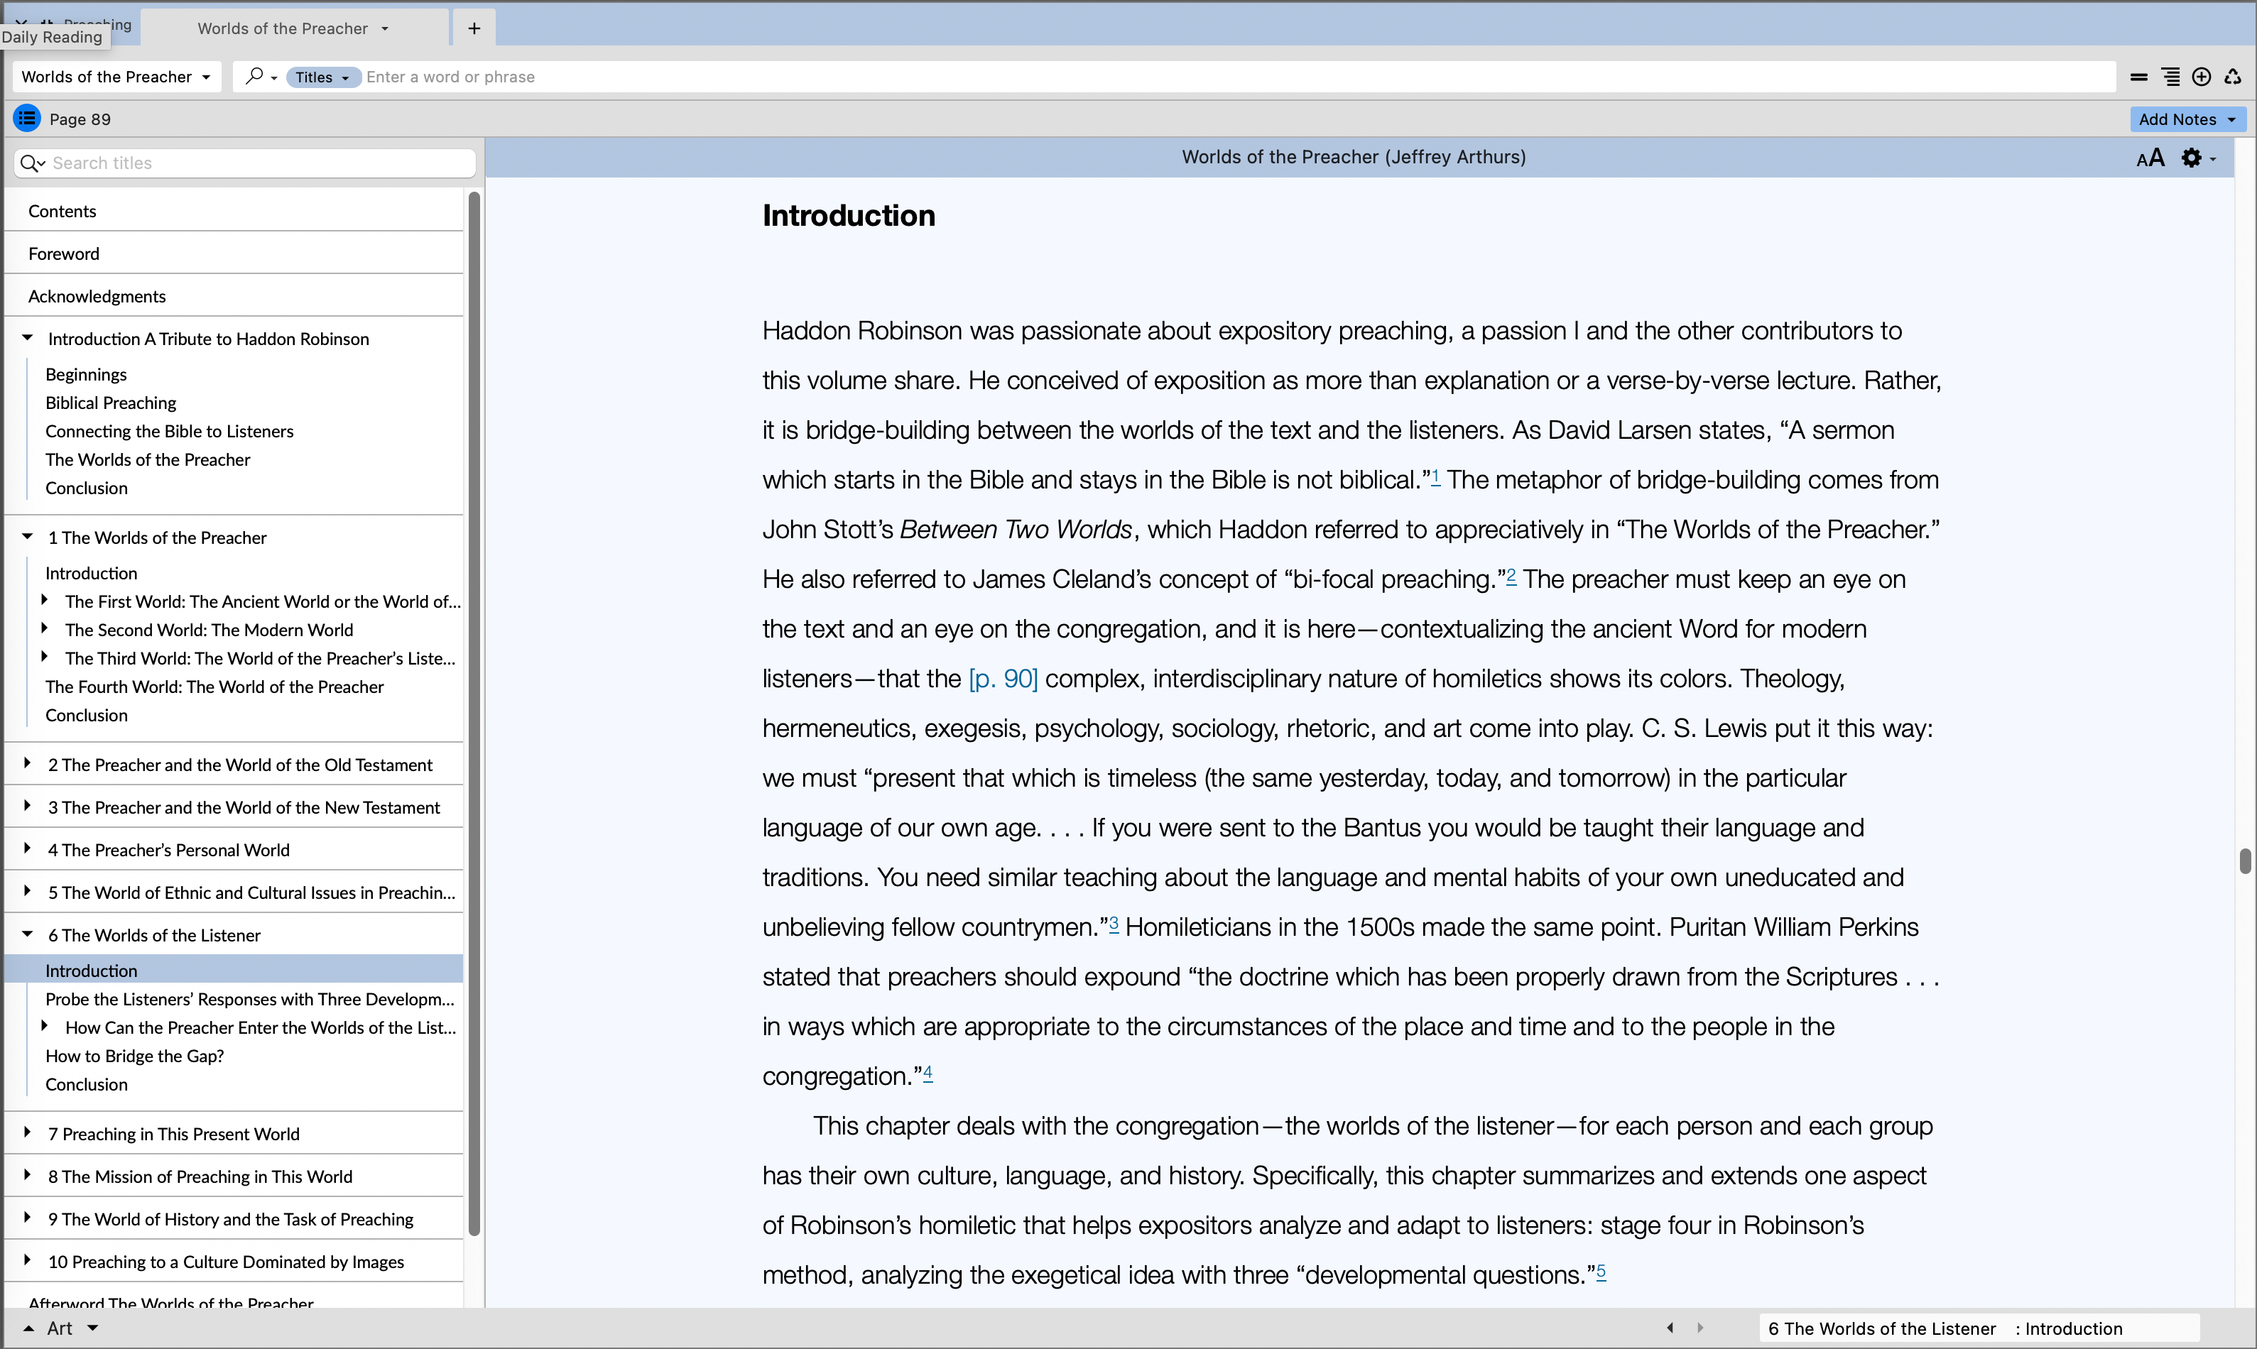Viewport: 2257px width, 1349px height.
Task: Expand 9 The World of History
Action: (27, 1218)
